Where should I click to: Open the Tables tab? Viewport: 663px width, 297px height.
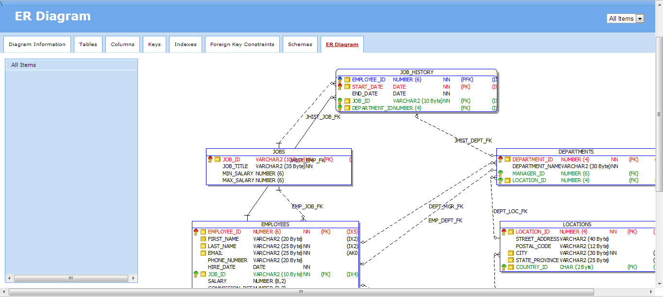(88, 45)
